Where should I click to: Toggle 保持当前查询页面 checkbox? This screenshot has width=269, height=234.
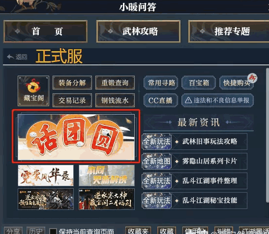[53, 231]
